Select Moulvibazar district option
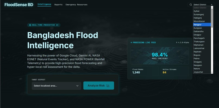Screen dimensions: 219x108 pyautogui.click(x=202, y=21)
